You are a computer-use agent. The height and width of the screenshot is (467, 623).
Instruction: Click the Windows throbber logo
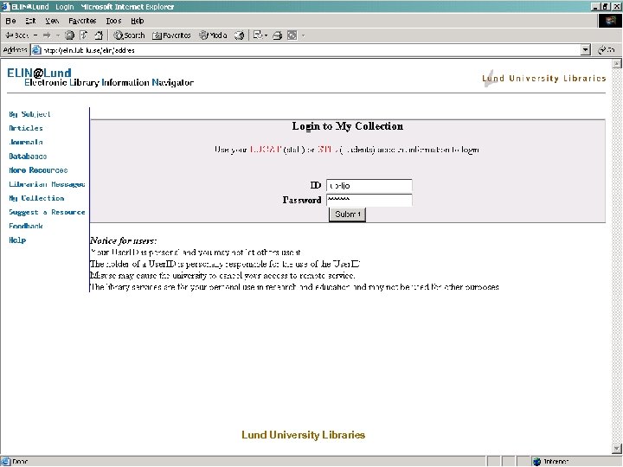coord(610,21)
